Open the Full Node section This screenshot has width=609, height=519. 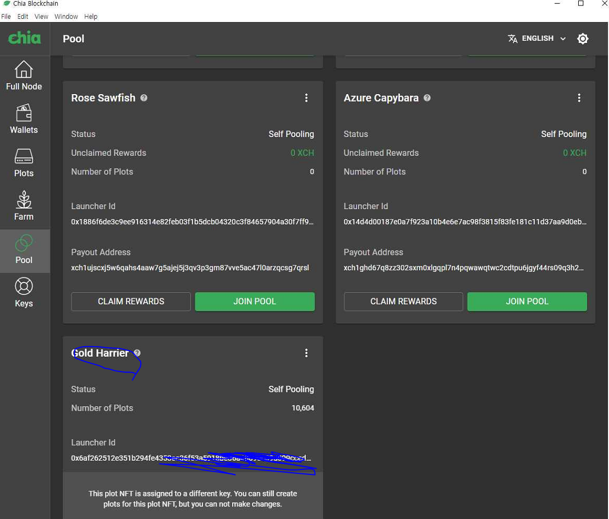pos(24,76)
